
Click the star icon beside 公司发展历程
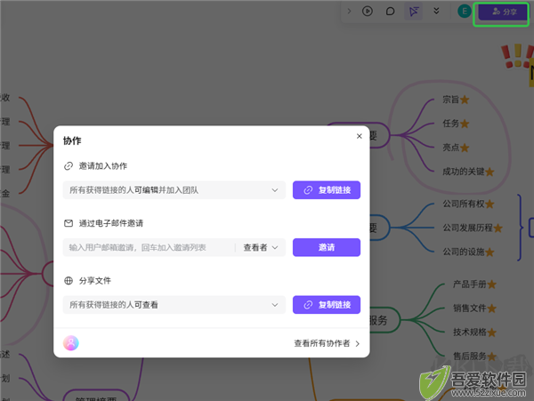(498, 228)
